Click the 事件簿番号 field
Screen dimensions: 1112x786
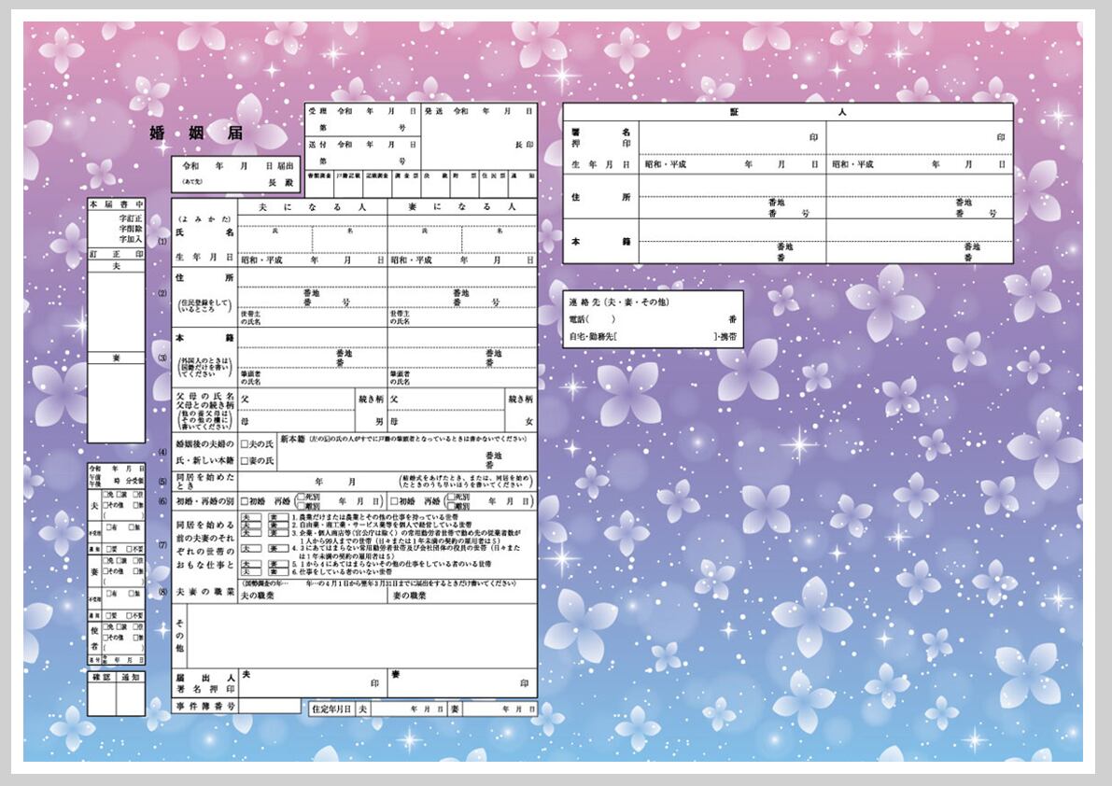point(270,706)
